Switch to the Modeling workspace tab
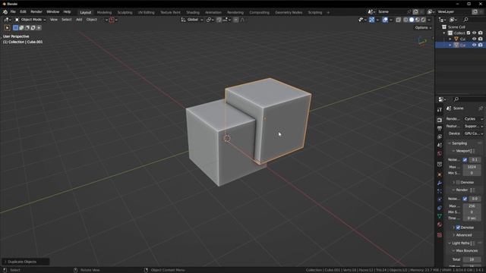This screenshot has height=273, width=486. pos(104,12)
